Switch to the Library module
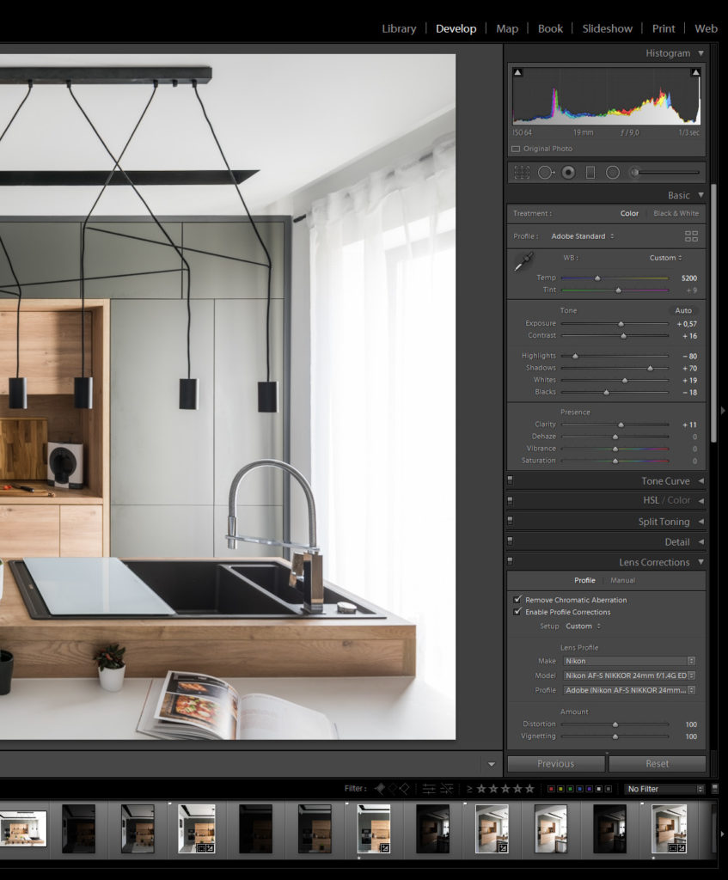 click(399, 28)
